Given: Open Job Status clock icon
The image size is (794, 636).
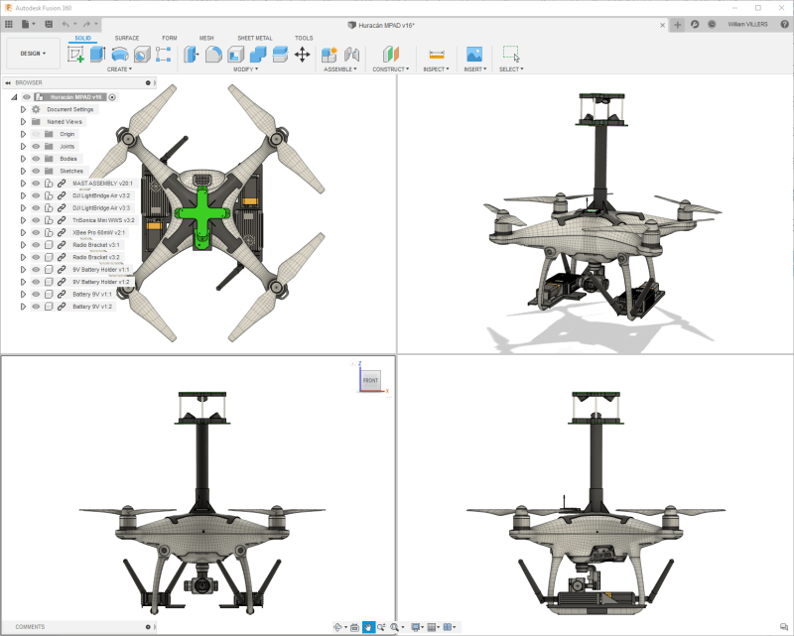Looking at the screenshot, I should pos(712,24).
